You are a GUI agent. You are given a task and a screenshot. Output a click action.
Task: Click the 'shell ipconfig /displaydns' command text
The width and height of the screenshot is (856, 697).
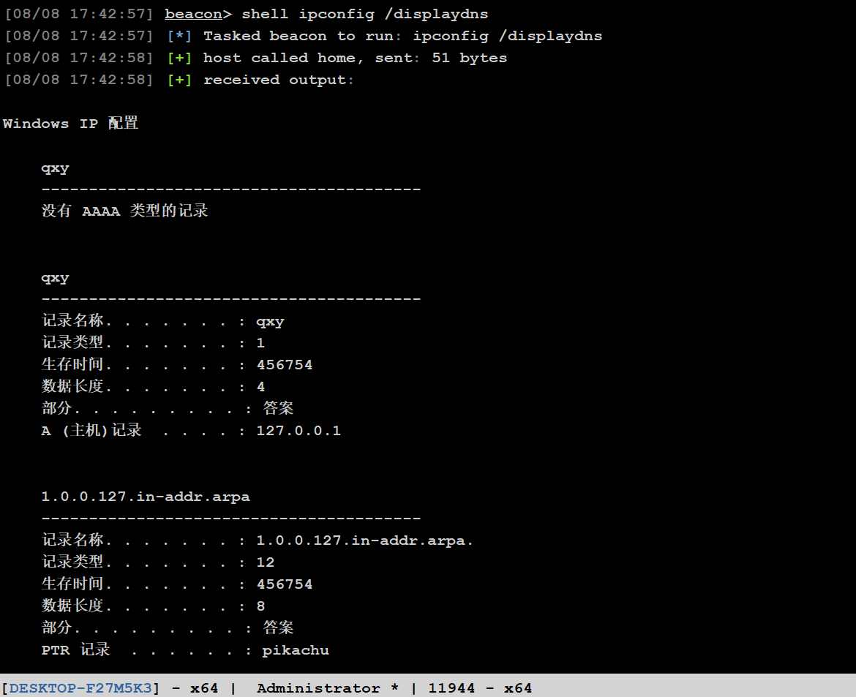(364, 14)
